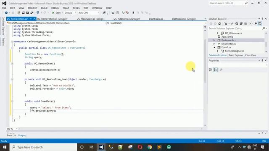Switch to the Dashboard.cs [Design] tab
The image size is (269, 151).
point(184,19)
